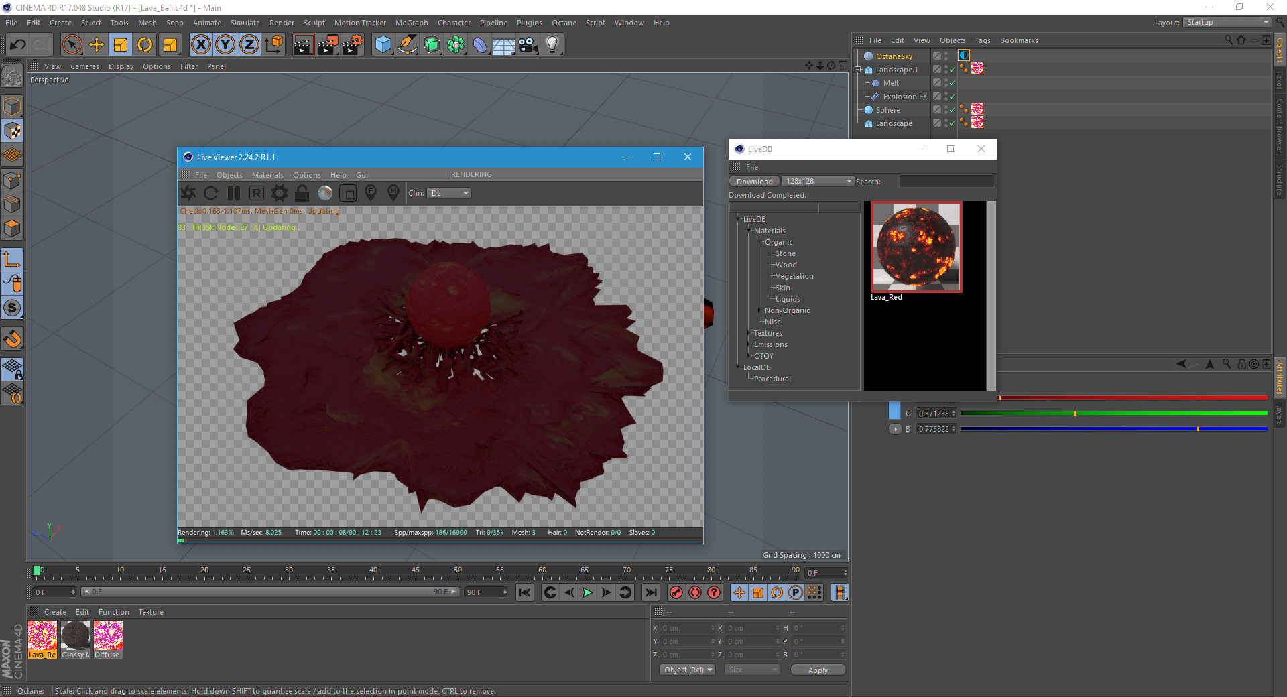
Task: Click the lock resolution padlock icon
Action: pyautogui.click(x=302, y=194)
